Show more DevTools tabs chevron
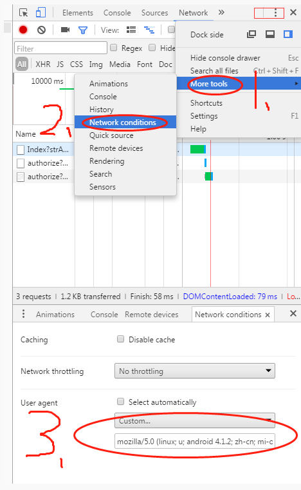 pyautogui.click(x=221, y=12)
